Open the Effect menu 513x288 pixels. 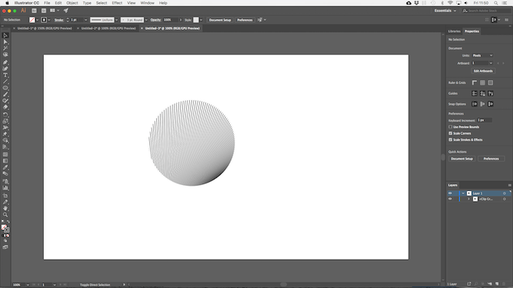tap(117, 3)
